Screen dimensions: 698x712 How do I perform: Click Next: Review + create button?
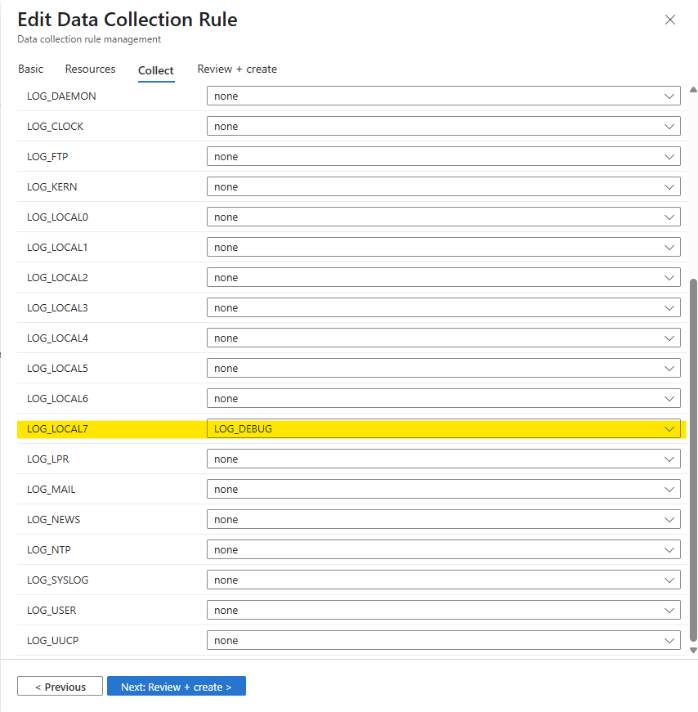pyautogui.click(x=176, y=687)
